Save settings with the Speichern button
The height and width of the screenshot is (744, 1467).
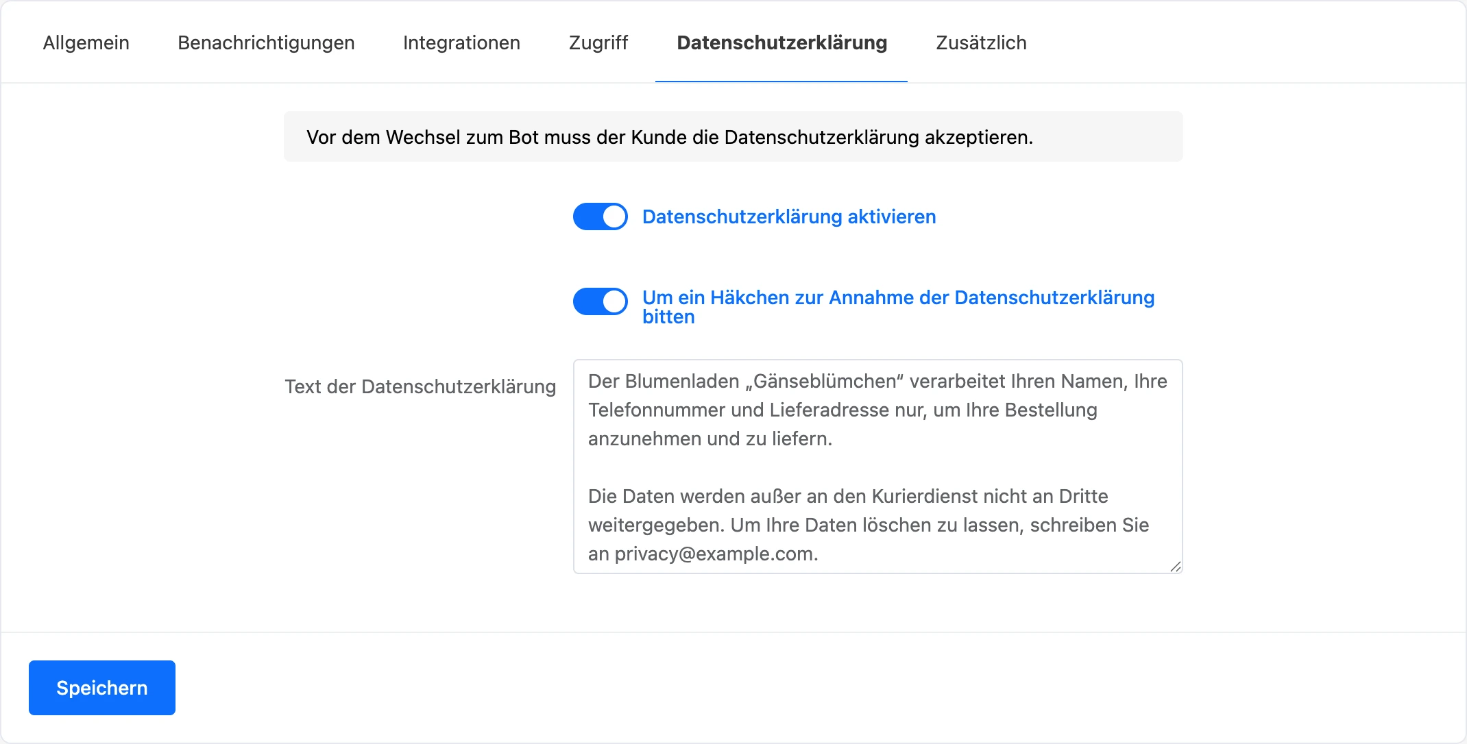[102, 688]
